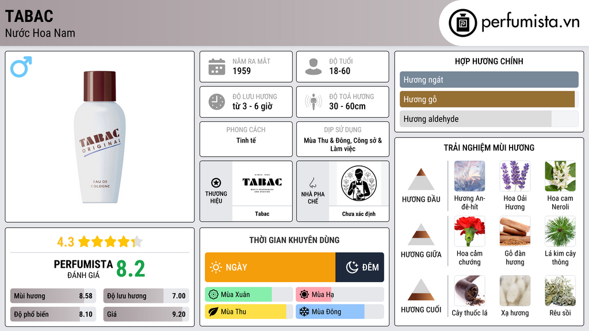Click the Mùa Hạ season bar
The image size is (589, 331).
[339, 295]
